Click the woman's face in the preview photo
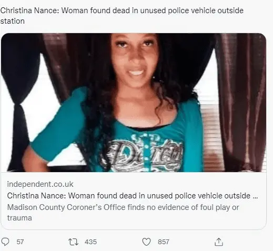This screenshot has width=273, height=251. coord(135,59)
